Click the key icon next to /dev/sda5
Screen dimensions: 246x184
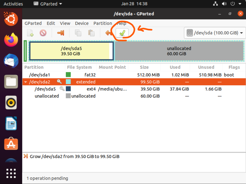pos(62,89)
